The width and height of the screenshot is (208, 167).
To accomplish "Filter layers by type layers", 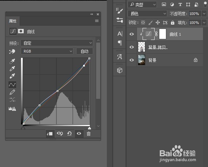I will click(x=180, y=5).
